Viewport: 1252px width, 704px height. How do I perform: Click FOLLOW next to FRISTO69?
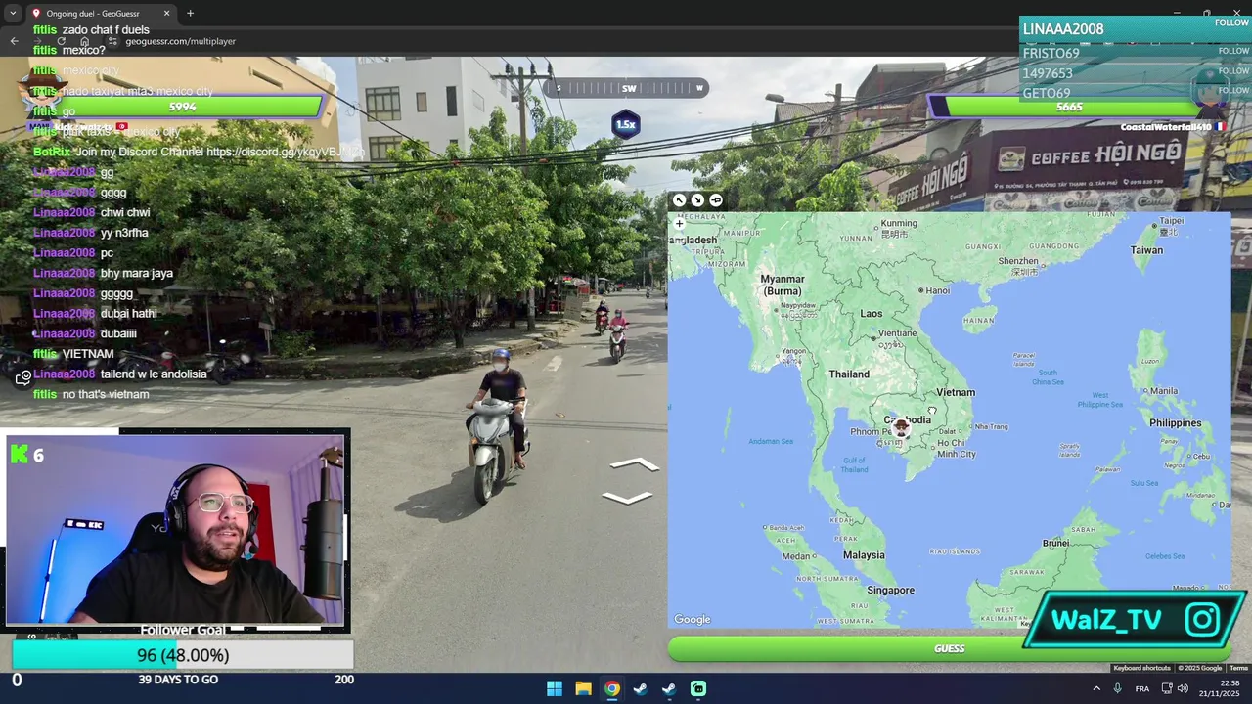[1233, 51]
